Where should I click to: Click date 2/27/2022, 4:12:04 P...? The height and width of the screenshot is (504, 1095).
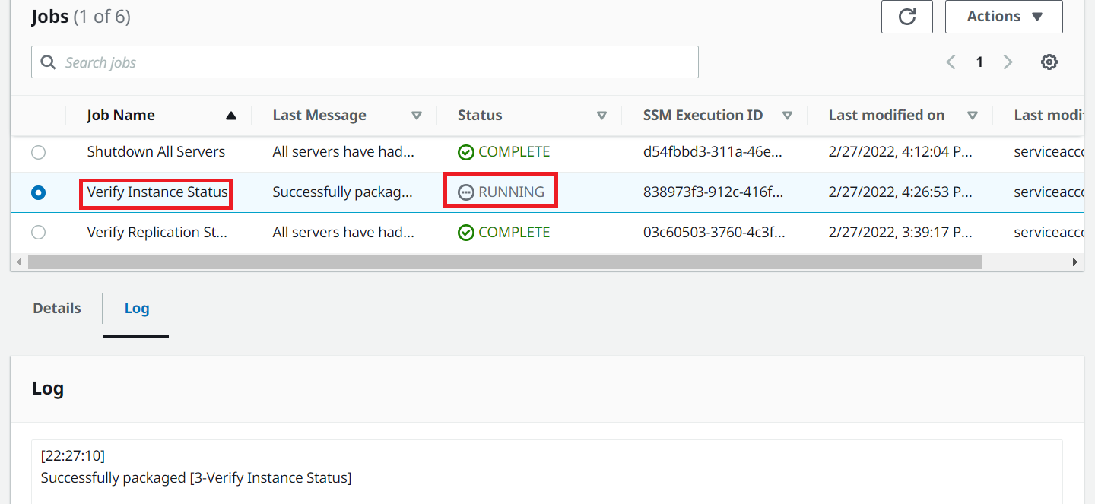(900, 152)
